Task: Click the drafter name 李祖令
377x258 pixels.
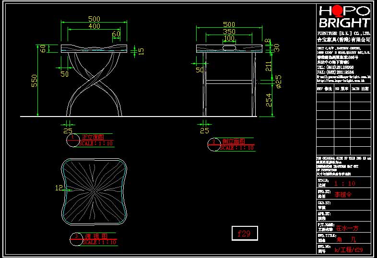Action: click(343, 195)
